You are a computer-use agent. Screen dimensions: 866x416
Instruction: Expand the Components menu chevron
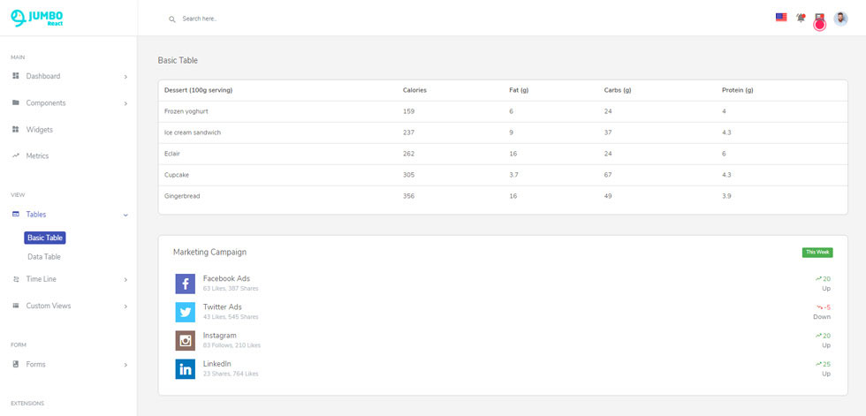125,103
